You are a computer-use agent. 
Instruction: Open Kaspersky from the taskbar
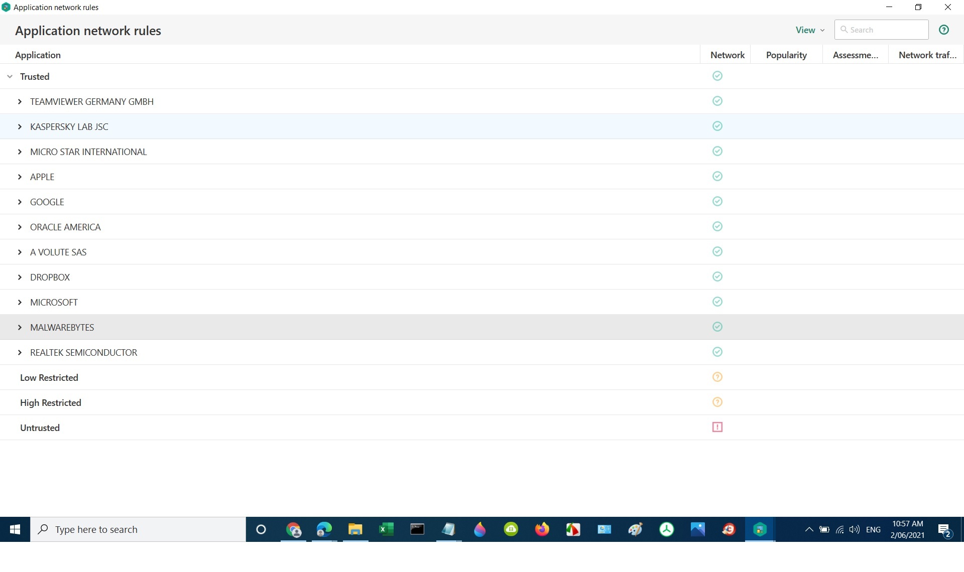tap(760, 529)
